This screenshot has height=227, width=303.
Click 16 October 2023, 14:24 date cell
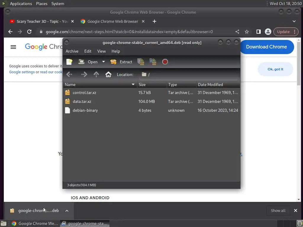click(218, 111)
